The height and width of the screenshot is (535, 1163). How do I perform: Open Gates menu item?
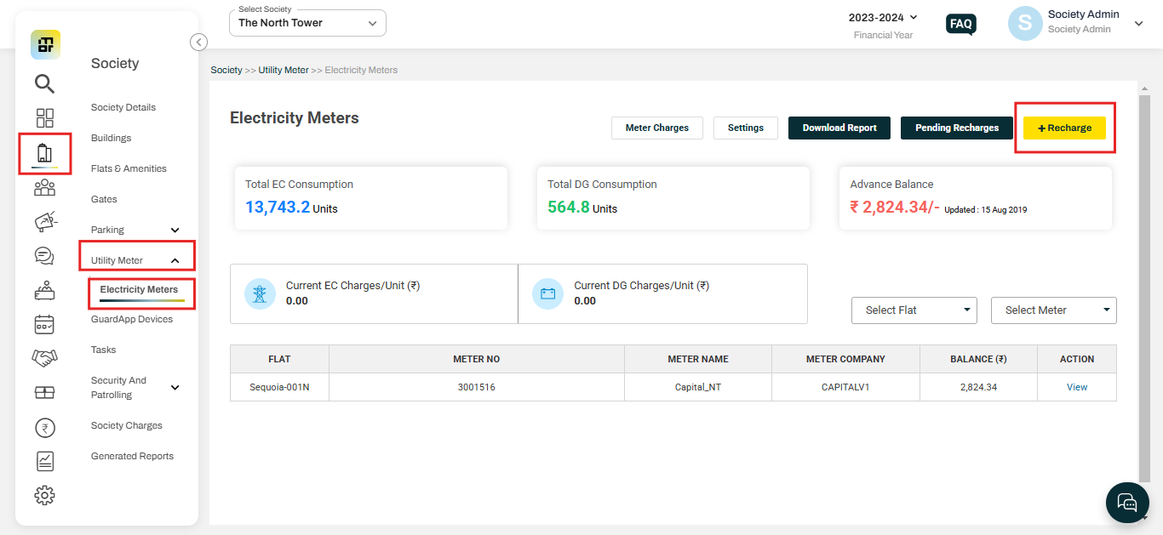pos(104,199)
